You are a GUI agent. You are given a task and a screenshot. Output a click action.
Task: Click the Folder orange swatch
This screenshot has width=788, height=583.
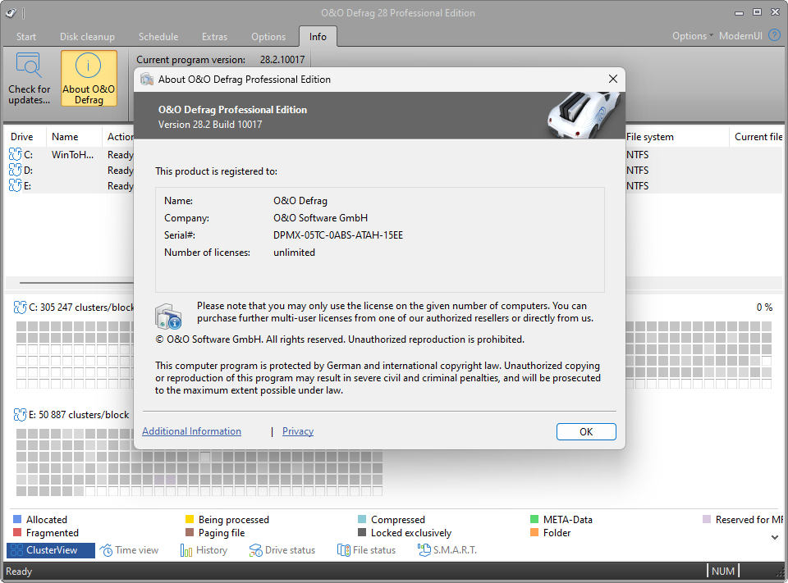coord(534,532)
